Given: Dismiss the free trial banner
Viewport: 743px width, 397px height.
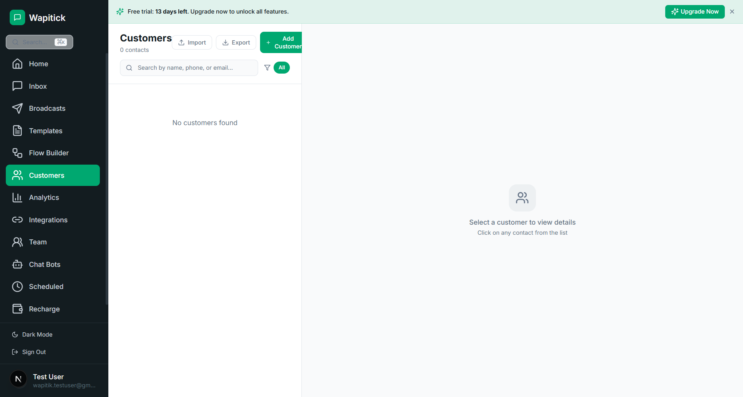Looking at the screenshot, I should 732,12.
